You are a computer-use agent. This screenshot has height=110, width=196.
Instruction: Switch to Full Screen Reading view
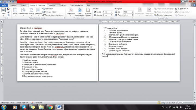pos(162,103)
